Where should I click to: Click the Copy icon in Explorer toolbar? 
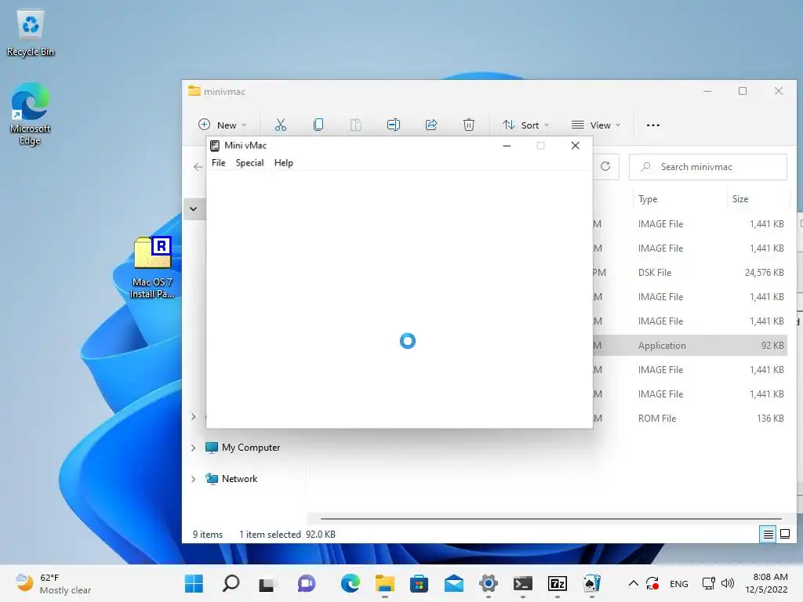tap(318, 125)
